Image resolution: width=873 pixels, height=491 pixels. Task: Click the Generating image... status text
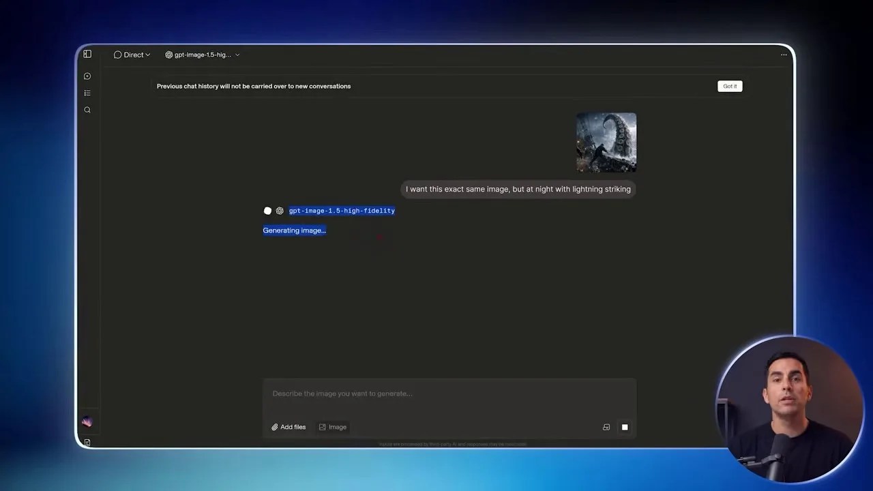point(295,230)
